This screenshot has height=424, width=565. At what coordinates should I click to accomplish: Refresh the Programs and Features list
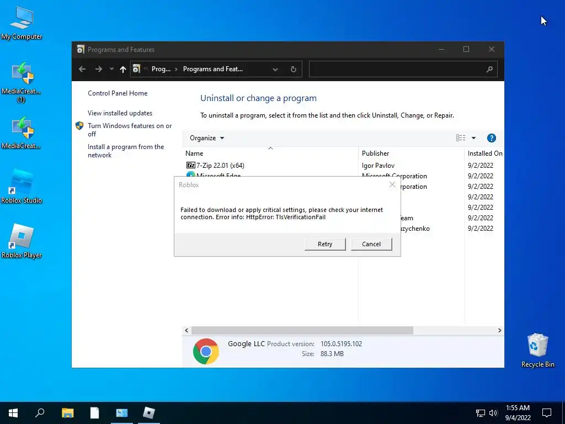point(294,69)
